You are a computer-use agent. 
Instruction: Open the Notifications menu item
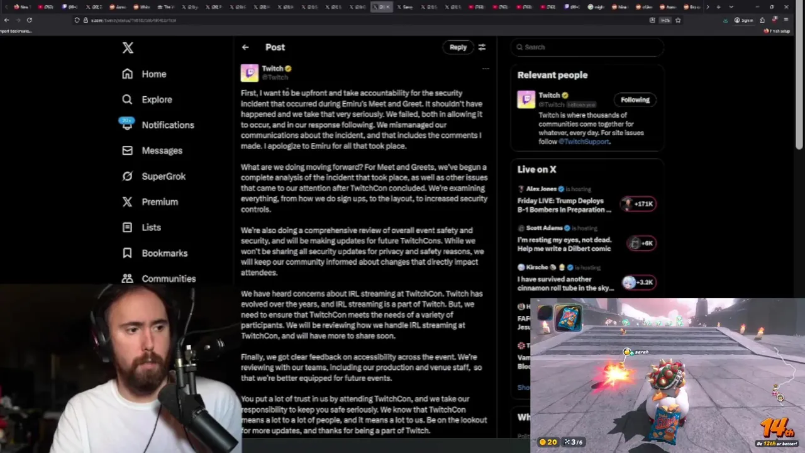coord(158,125)
